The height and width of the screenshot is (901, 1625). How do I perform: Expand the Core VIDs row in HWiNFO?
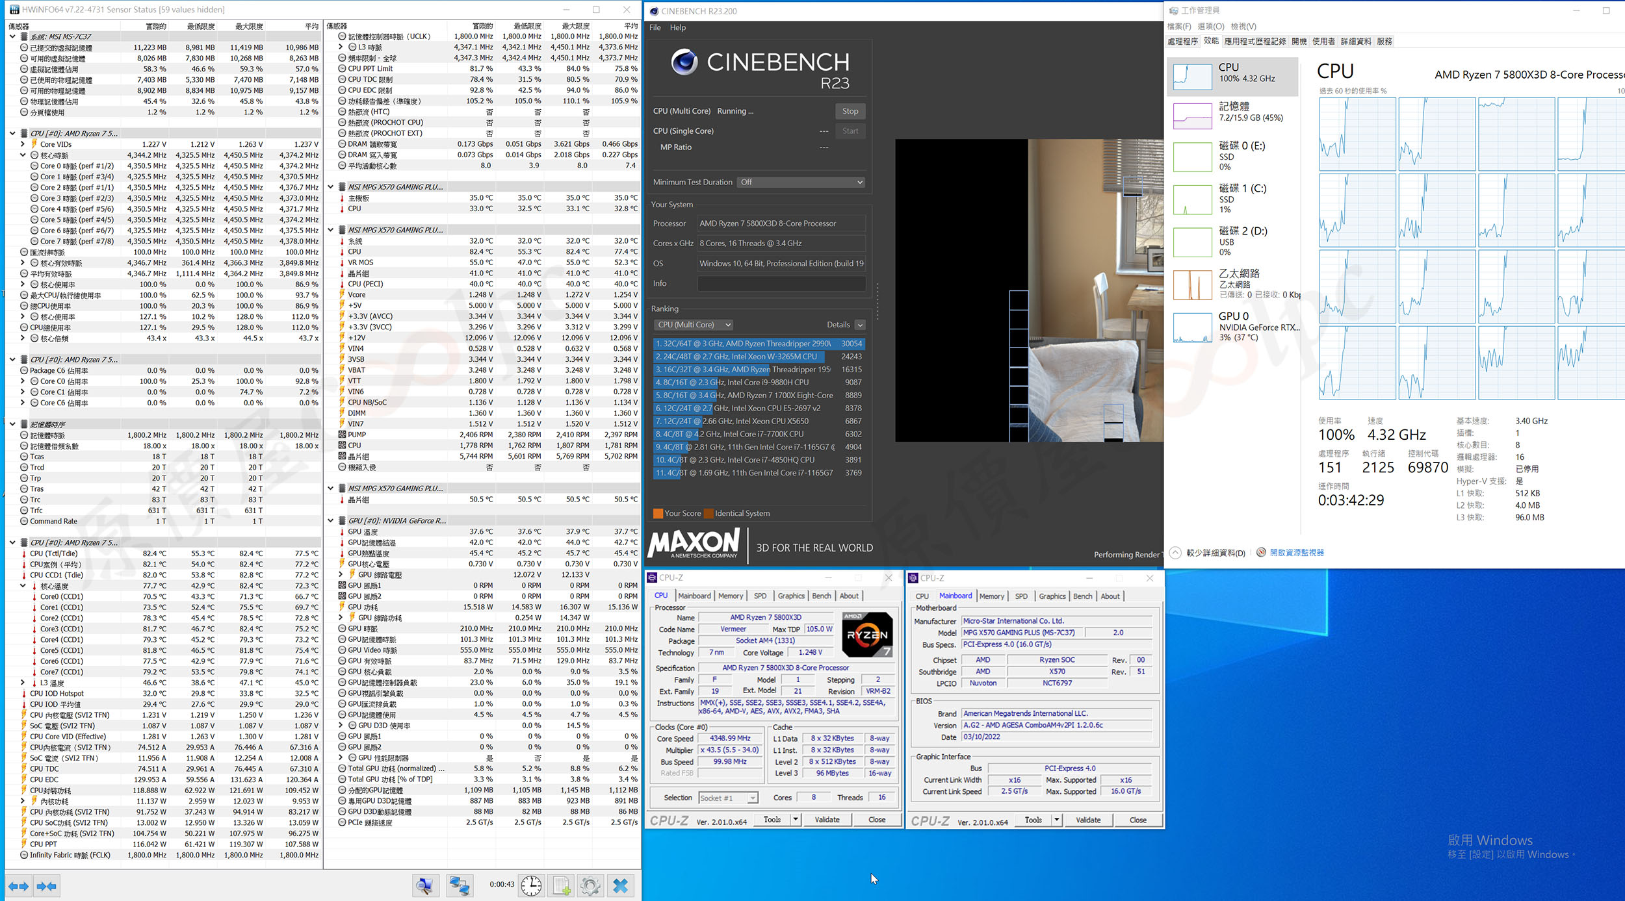pyautogui.click(x=23, y=144)
